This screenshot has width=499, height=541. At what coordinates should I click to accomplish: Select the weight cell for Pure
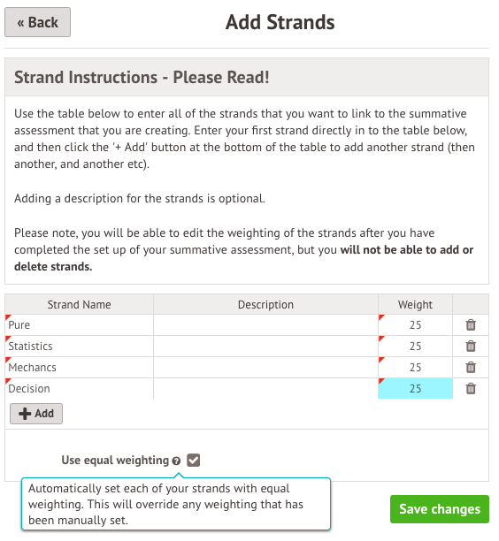415,324
